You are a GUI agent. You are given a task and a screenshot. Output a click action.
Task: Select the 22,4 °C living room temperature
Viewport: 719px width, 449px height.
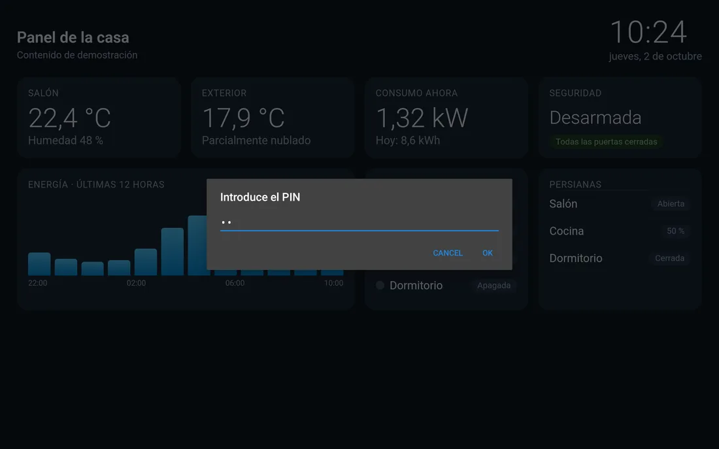click(70, 118)
